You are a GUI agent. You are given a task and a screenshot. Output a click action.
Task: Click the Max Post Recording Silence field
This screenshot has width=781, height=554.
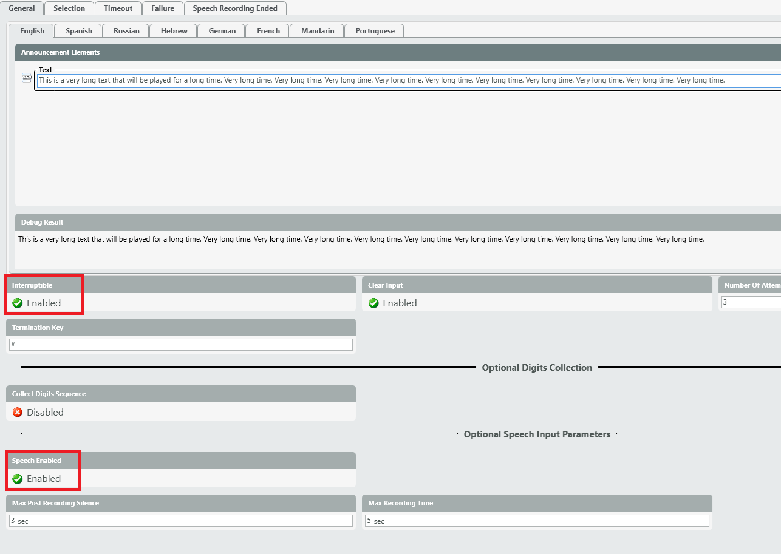tap(181, 521)
